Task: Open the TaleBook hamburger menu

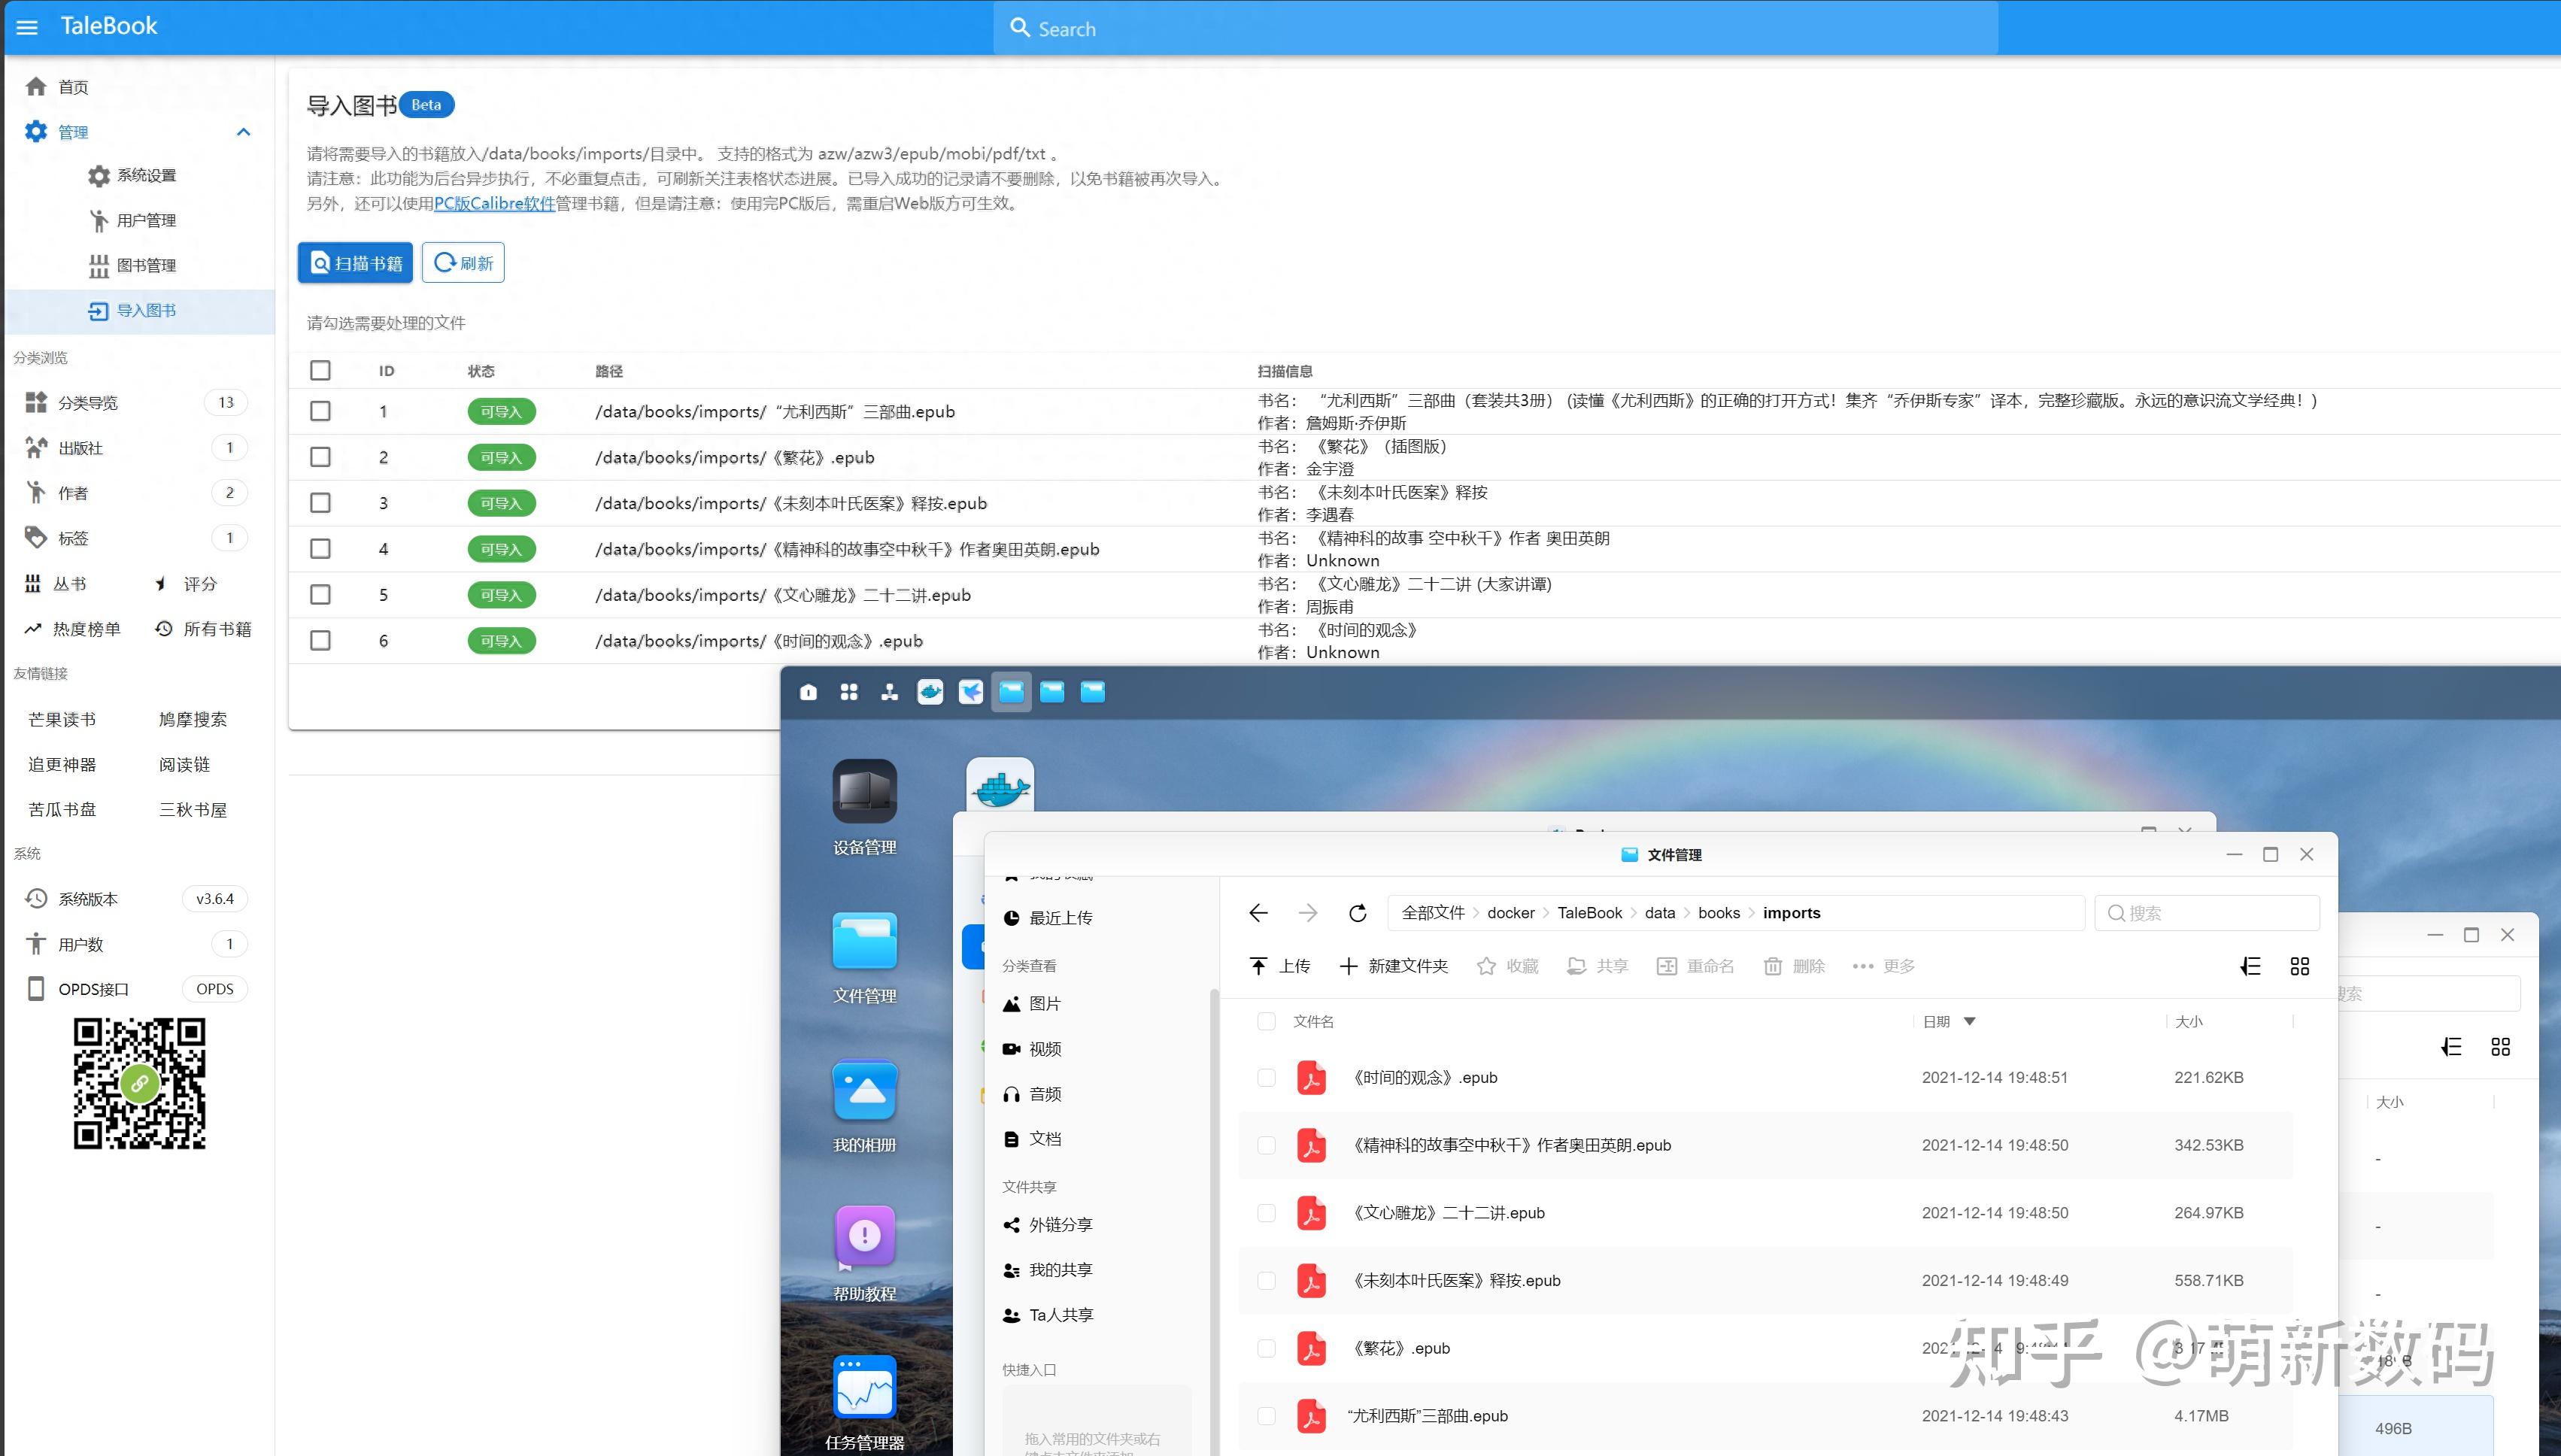Action: [27, 27]
